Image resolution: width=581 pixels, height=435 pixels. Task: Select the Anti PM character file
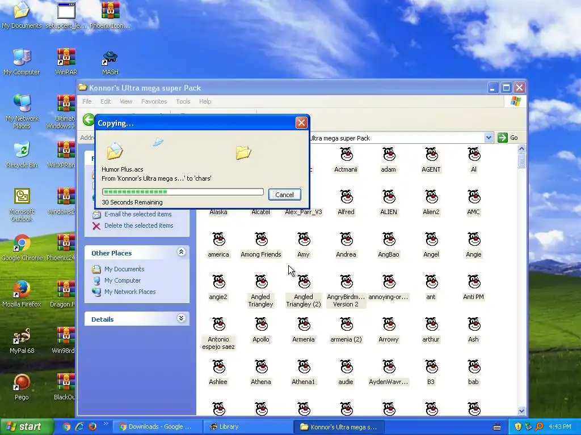pyautogui.click(x=474, y=288)
